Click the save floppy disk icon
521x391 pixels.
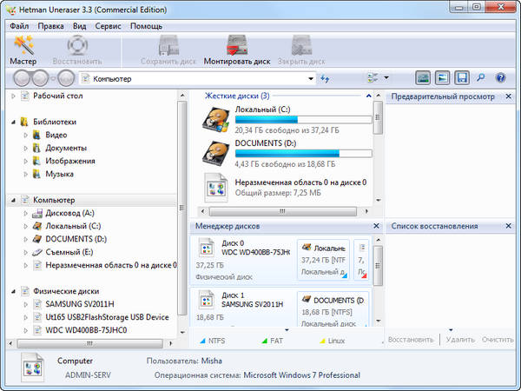click(x=462, y=78)
